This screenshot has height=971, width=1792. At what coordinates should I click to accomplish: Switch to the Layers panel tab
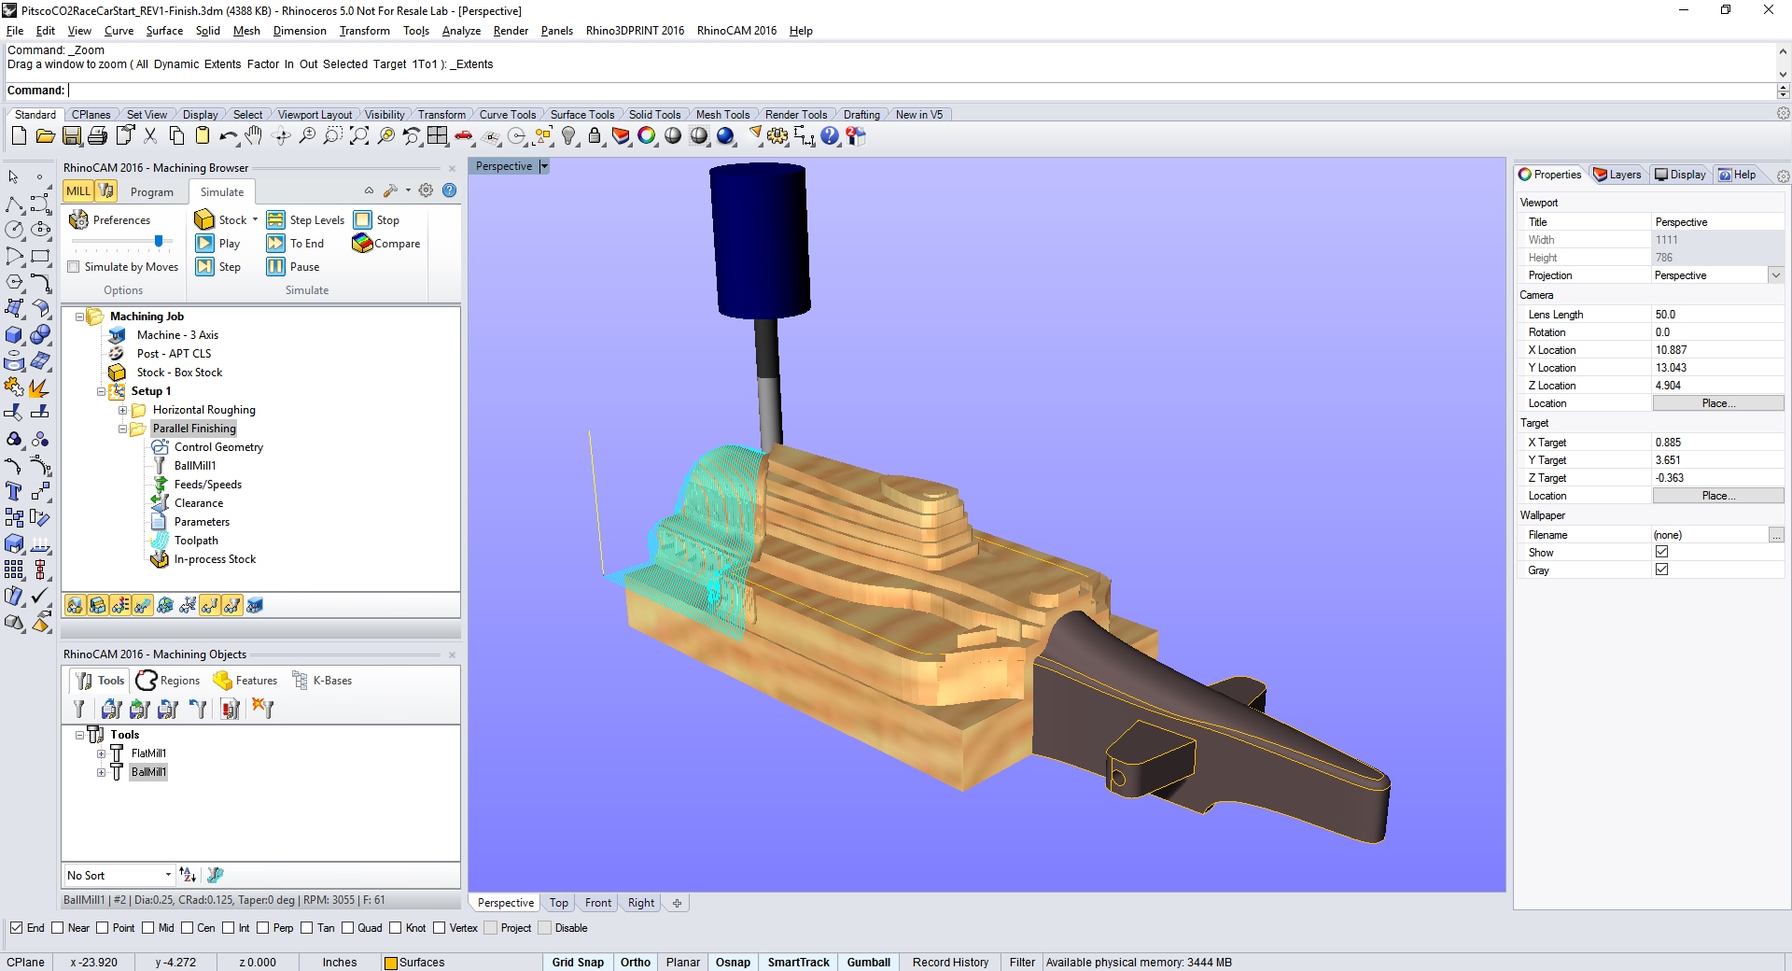click(1617, 175)
